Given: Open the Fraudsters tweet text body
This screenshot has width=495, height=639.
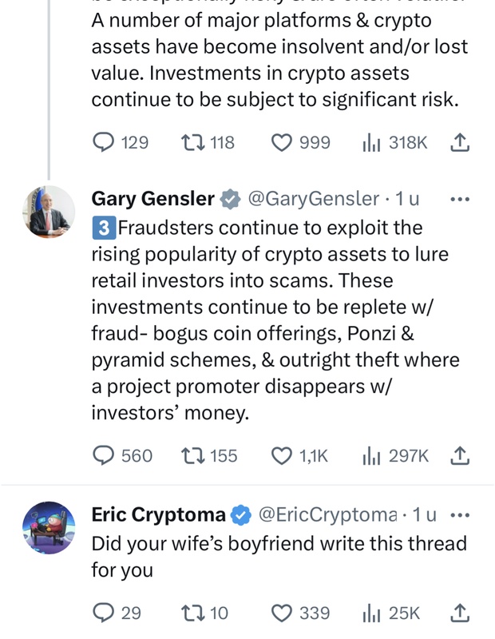Looking at the screenshot, I should point(271,319).
